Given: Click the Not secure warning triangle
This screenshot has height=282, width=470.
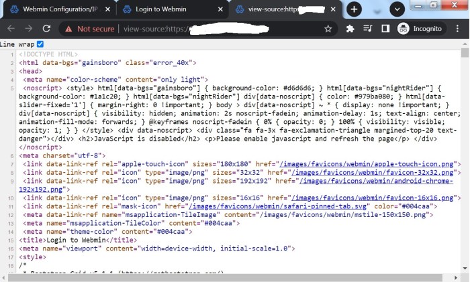Looking at the screenshot, I should pos(68,29).
